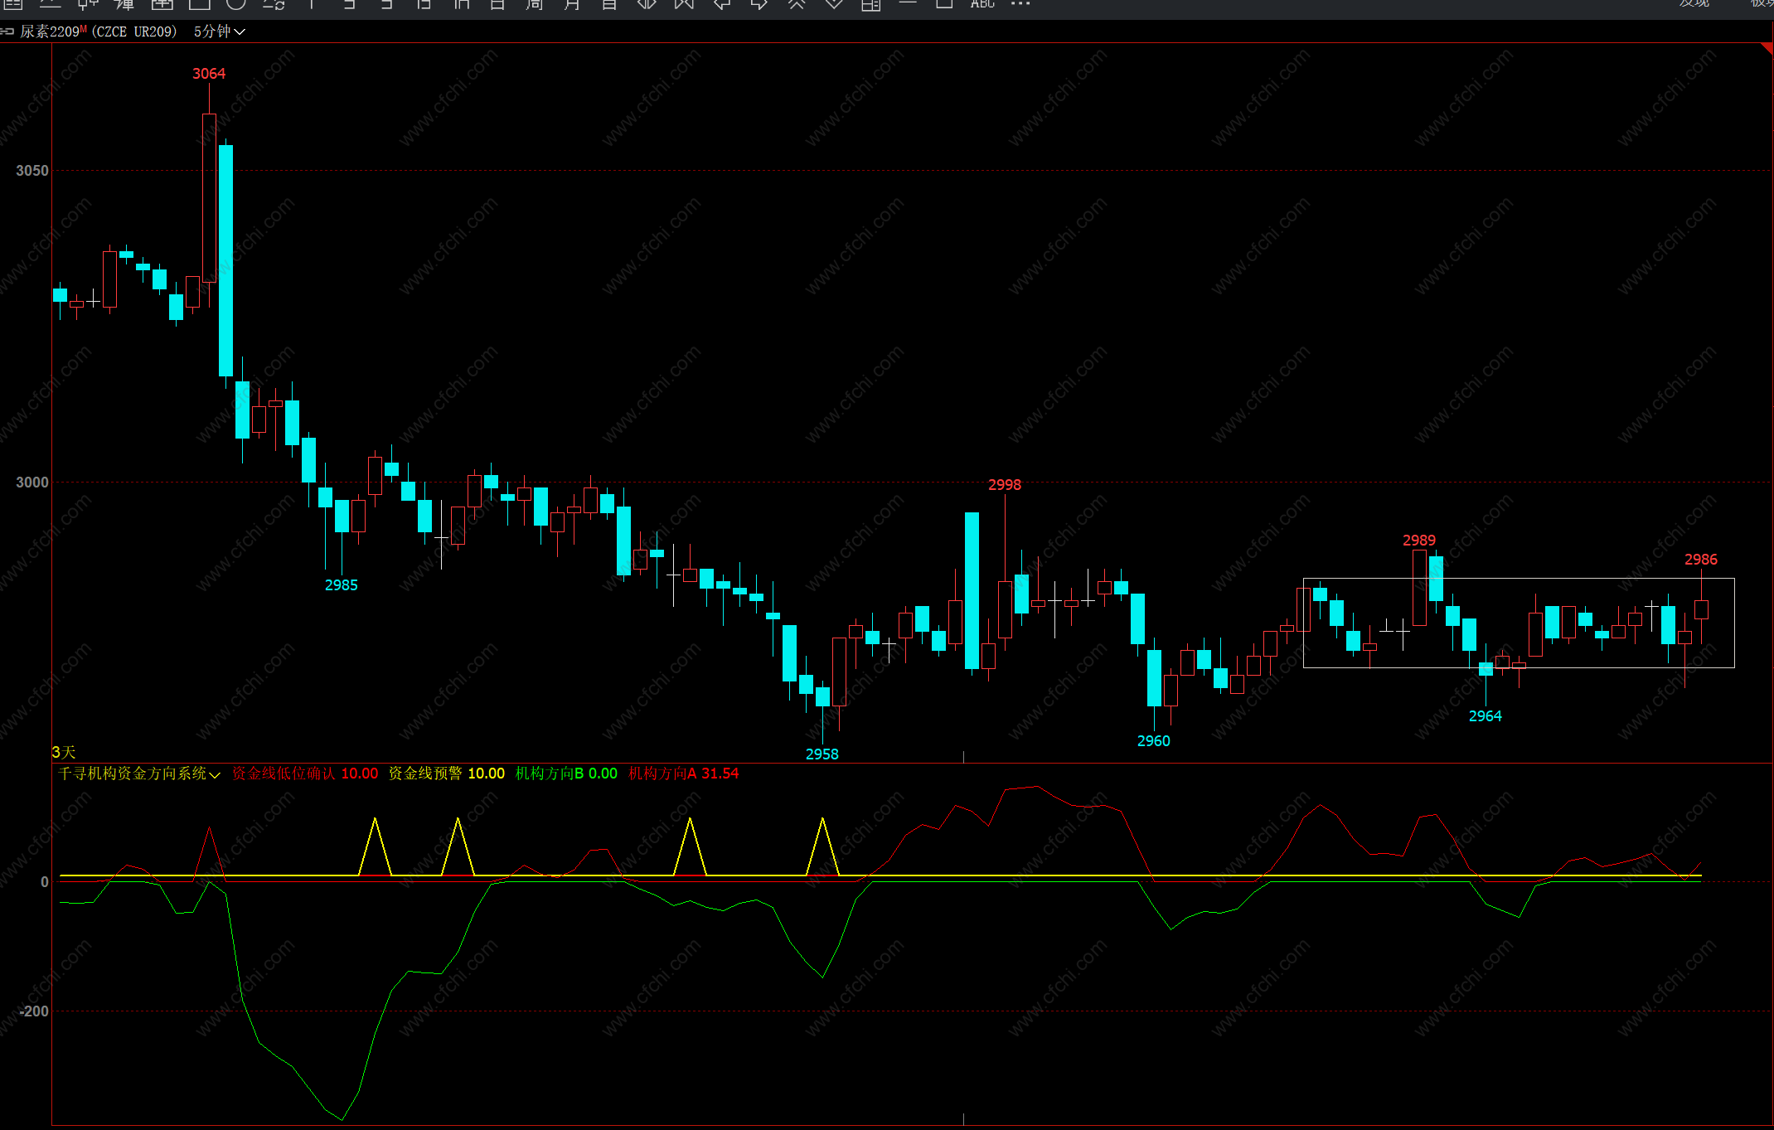Click the 发现 button at top right

[1694, 3]
